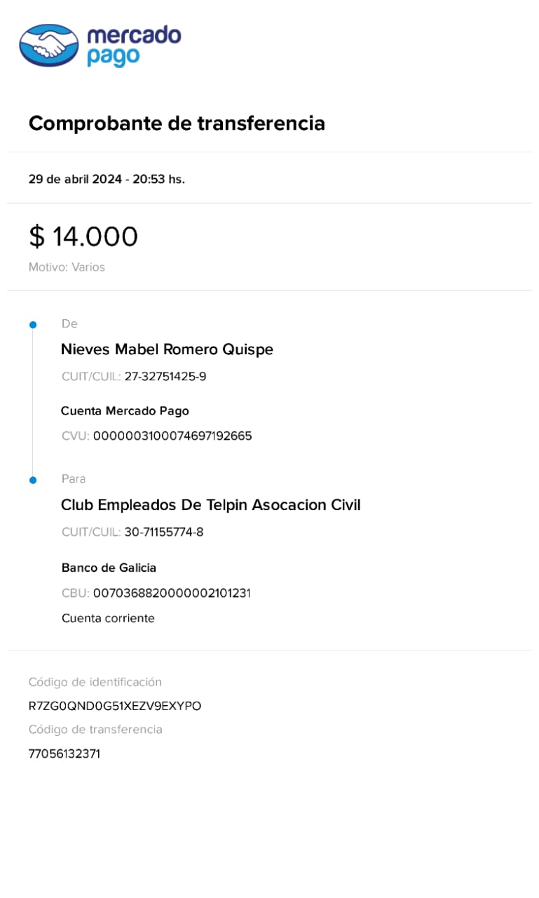Select the CVU account number
Image resolution: width=539 pixels, height=898 pixels.
point(172,436)
